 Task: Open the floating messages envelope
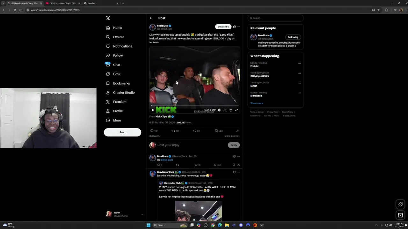click(400, 215)
